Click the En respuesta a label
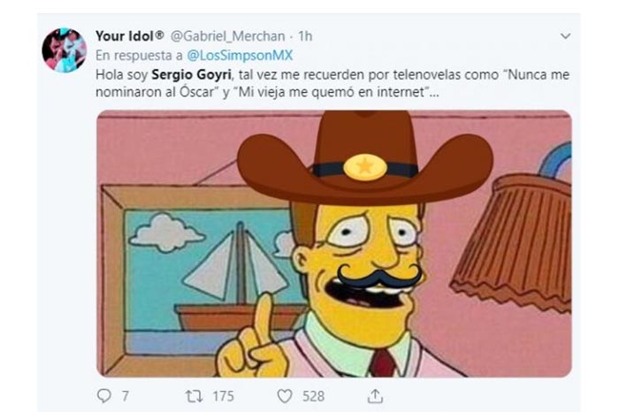Image resolution: width=619 pixels, height=412 pixels. point(139,55)
